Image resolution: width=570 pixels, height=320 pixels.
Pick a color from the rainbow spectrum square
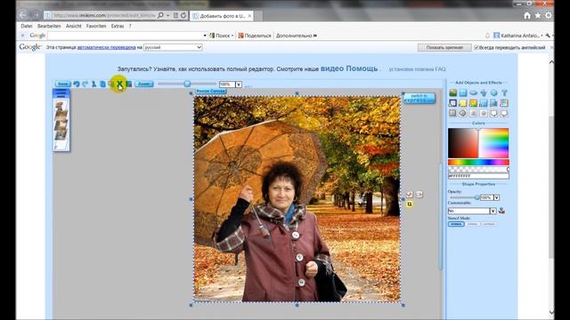tap(494, 143)
